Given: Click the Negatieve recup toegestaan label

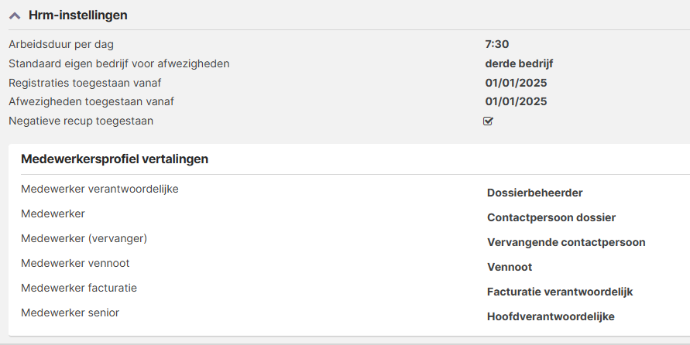Looking at the screenshot, I should tap(81, 121).
